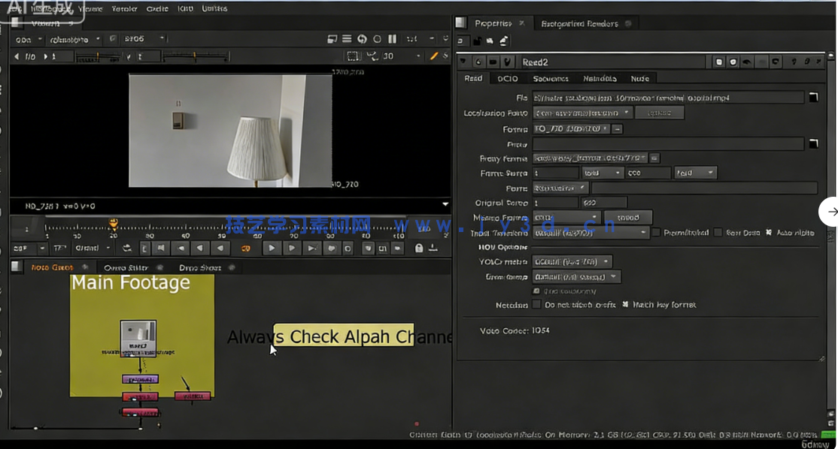Open the Localization Policy dropdown
Viewport: 838px width, 449px height.
[583, 113]
